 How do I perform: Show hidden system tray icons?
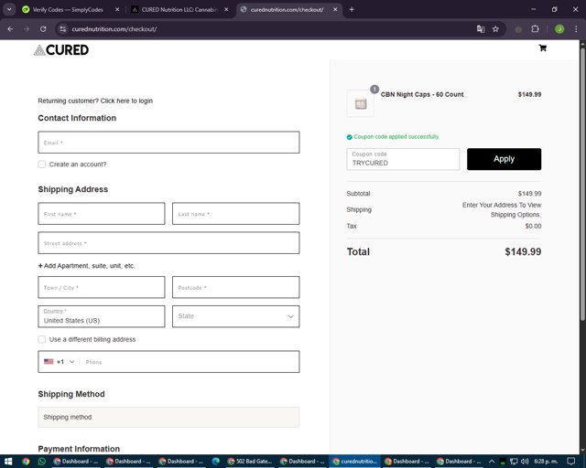coord(492,462)
